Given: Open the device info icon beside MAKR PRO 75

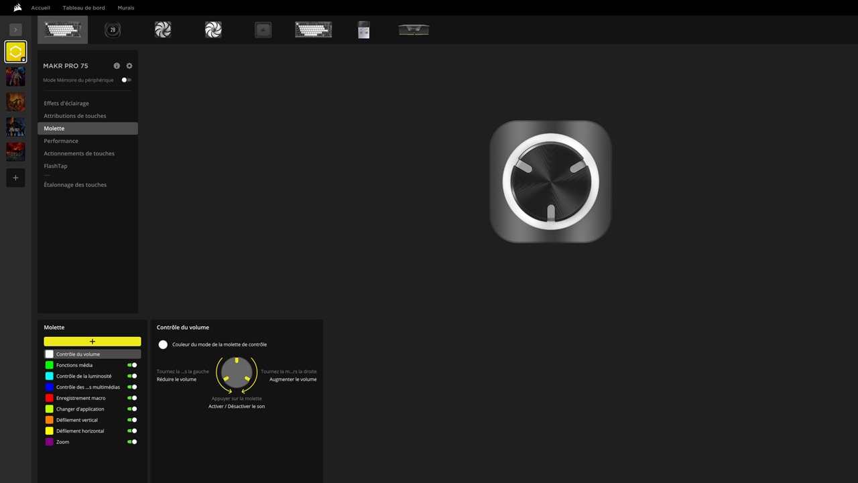Looking at the screenshot, I should tap(117, 66).
